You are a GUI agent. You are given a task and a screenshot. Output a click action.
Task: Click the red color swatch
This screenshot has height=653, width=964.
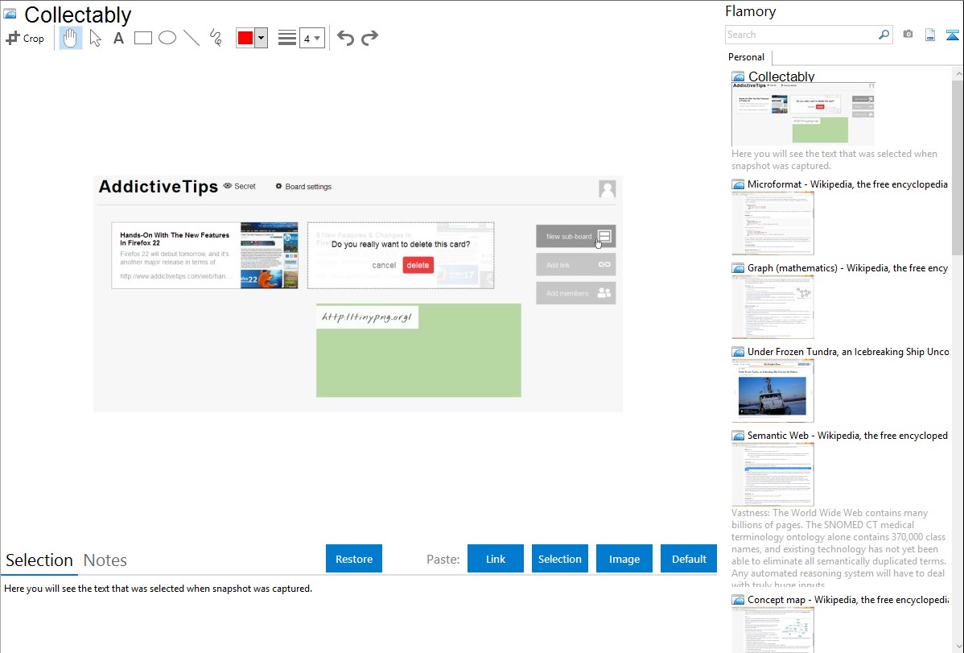[x=245, y=38]
